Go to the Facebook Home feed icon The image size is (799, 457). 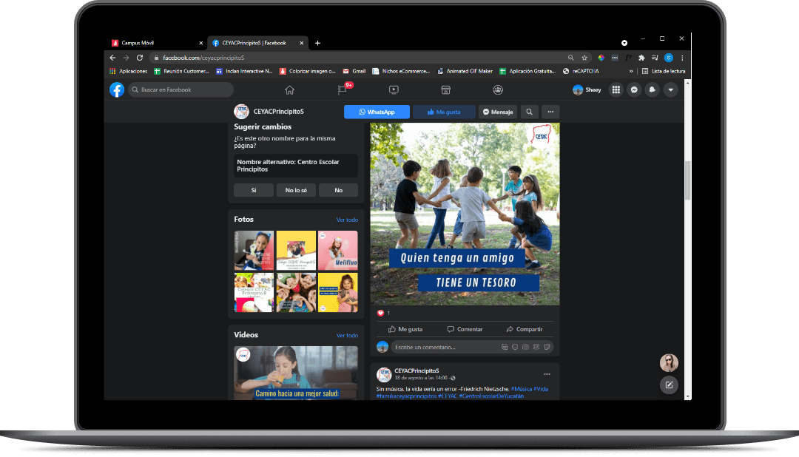point(289,90)
